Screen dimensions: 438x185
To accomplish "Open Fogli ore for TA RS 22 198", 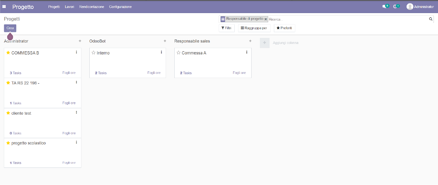I will coord(69,103).
